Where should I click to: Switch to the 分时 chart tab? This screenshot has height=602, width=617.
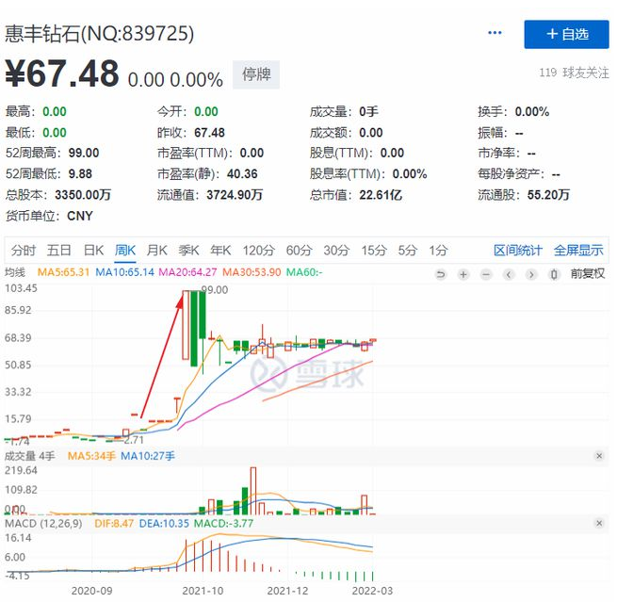(x=24, y=251)
